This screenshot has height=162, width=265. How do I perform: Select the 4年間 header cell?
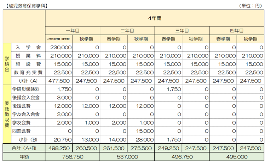[155, 18]
